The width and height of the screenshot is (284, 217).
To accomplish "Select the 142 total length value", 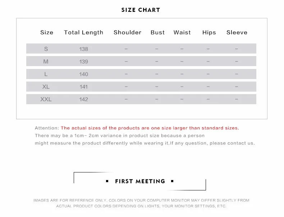I will (83, 100).
